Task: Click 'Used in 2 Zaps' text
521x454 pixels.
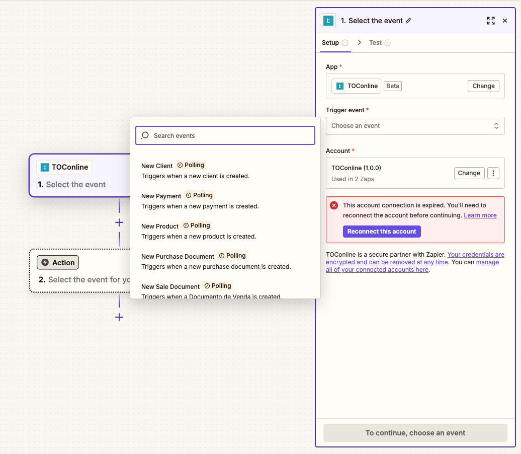Action: pyautogui.click(x=353, y=179)
